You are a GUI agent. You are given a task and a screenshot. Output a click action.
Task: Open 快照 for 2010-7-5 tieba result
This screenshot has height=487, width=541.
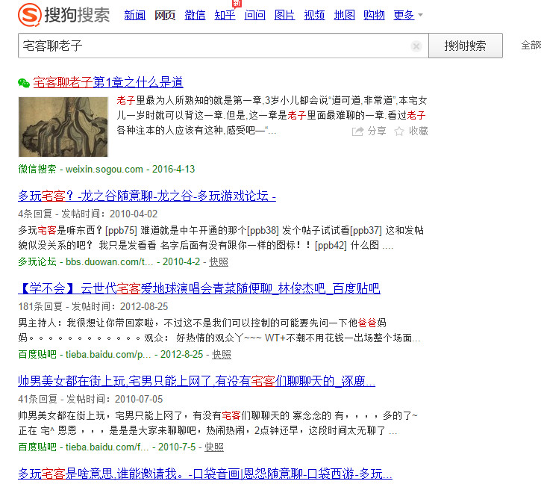coord(214,447)
